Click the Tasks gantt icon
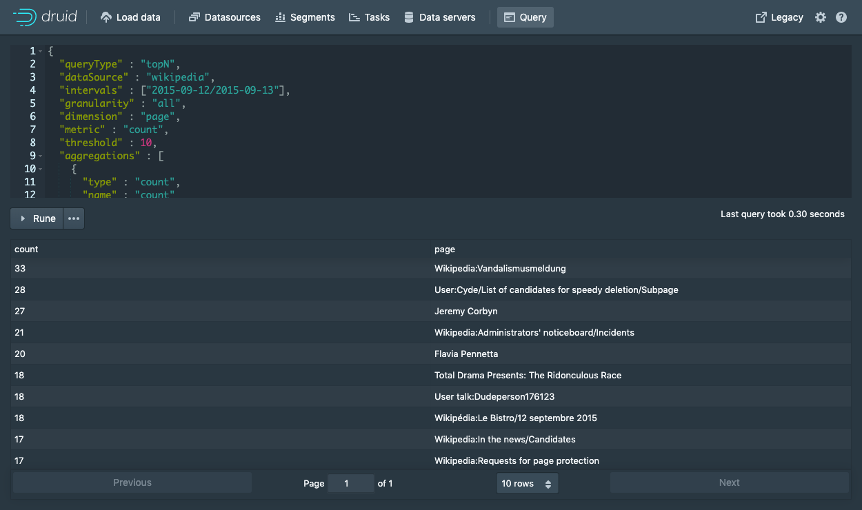This screenshot has width=862, height=510. [x=354, y=17]
